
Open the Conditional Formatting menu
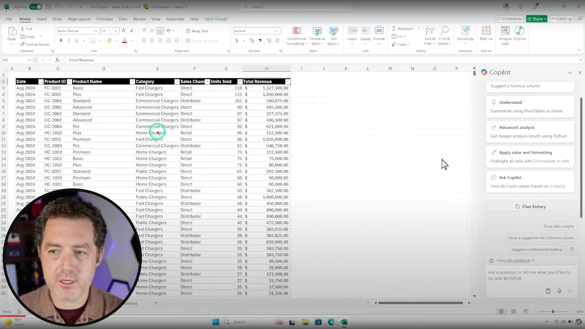click(x=297, y=36)
